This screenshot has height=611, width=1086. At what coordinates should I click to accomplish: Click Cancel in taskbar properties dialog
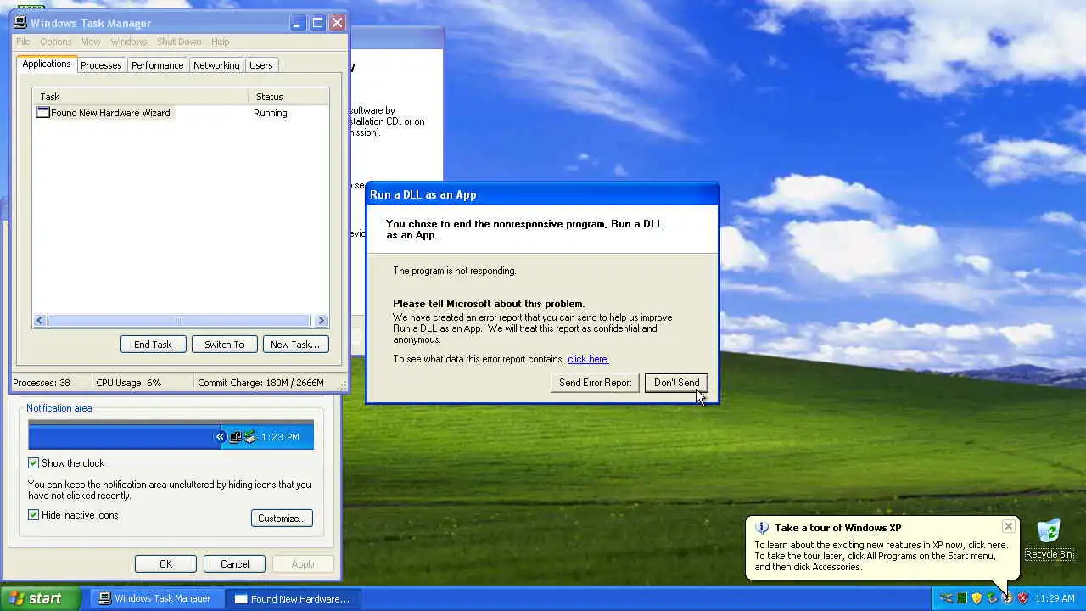[x=235, y=563]
